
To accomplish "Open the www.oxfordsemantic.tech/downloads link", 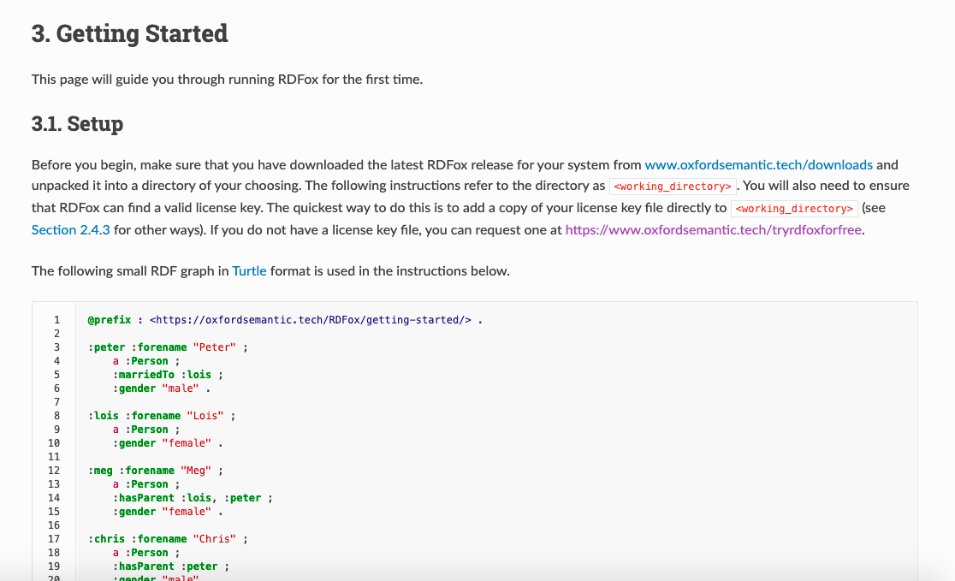I will (x=758, y=164).
